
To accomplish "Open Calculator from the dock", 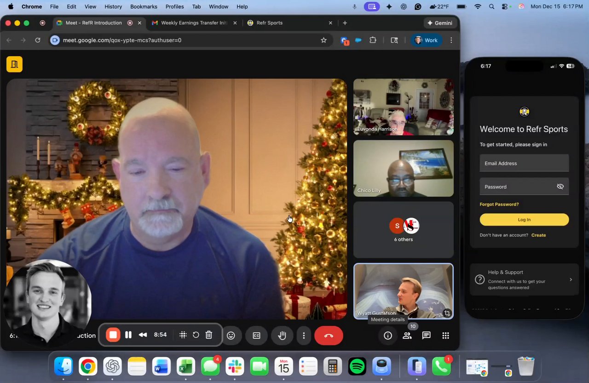I will pos(333,367).
